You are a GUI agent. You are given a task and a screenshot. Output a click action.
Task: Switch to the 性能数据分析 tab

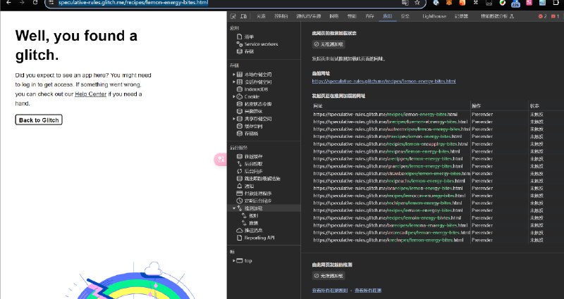click(x=498, y=16)
